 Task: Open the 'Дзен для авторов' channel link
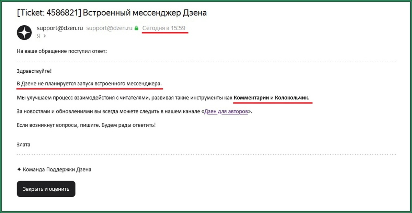(225, 111)
